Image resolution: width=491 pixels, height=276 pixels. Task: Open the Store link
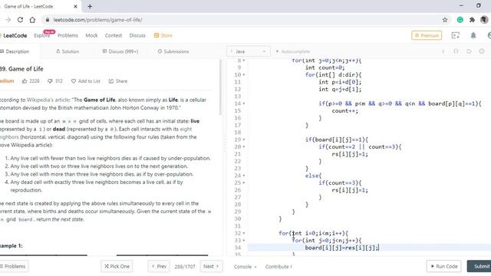[x=163, y=35]
